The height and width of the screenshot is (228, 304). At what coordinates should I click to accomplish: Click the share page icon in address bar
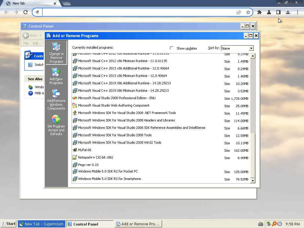pos(239,12)
